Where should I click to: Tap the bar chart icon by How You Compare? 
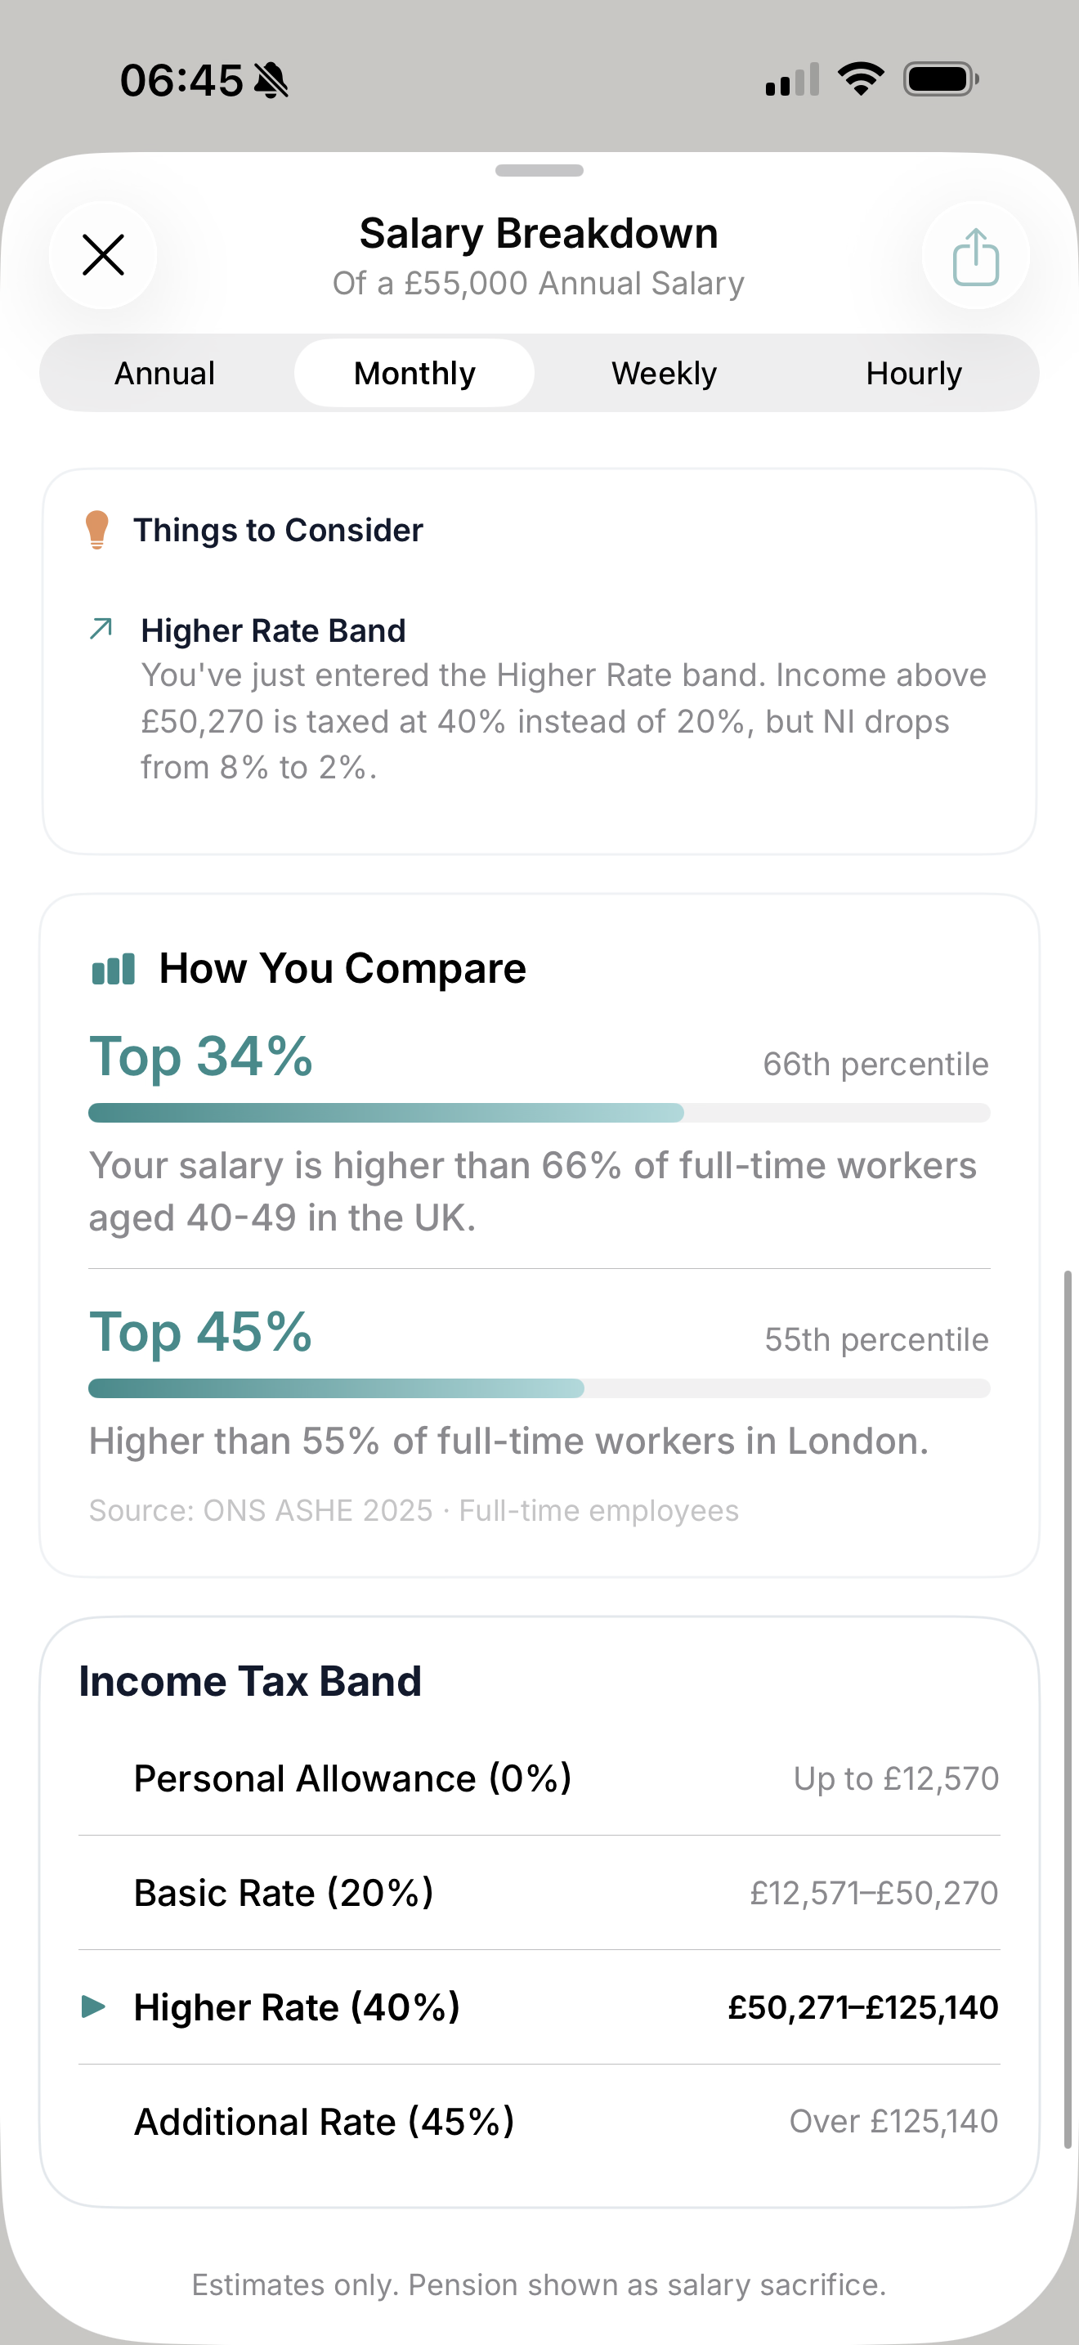coord(113,969)
